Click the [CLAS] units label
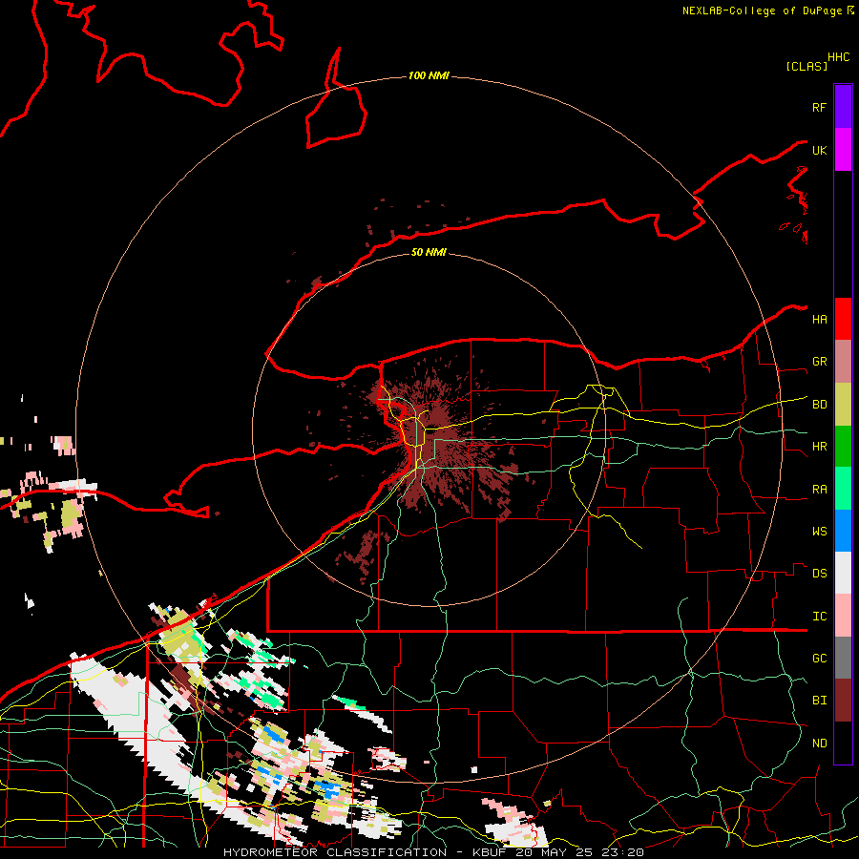 click(x=807, y=66)
